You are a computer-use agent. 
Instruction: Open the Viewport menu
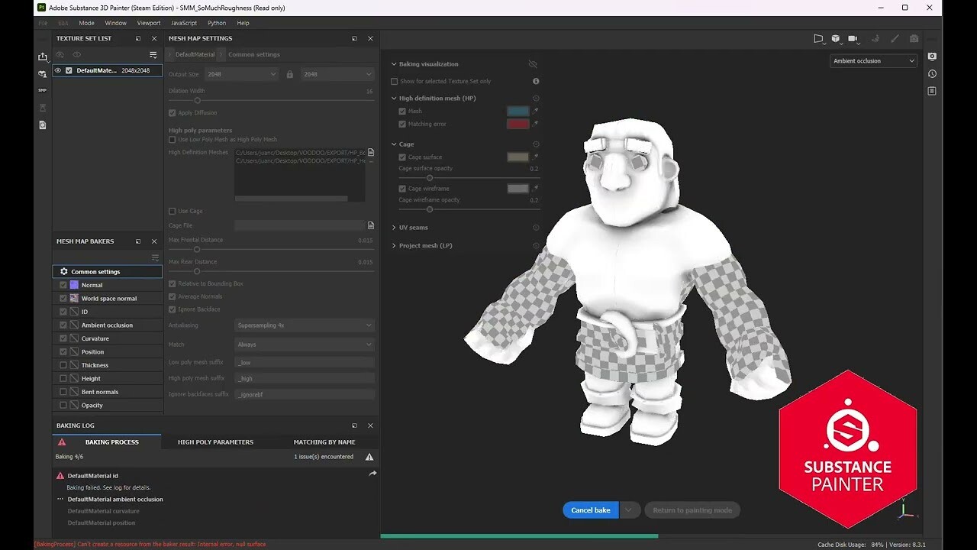149,23
